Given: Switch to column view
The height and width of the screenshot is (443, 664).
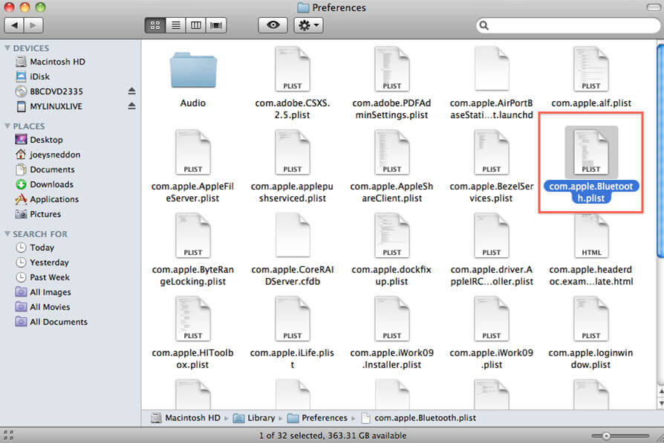Looking at the screenshot, I should [x=195, y=25].
